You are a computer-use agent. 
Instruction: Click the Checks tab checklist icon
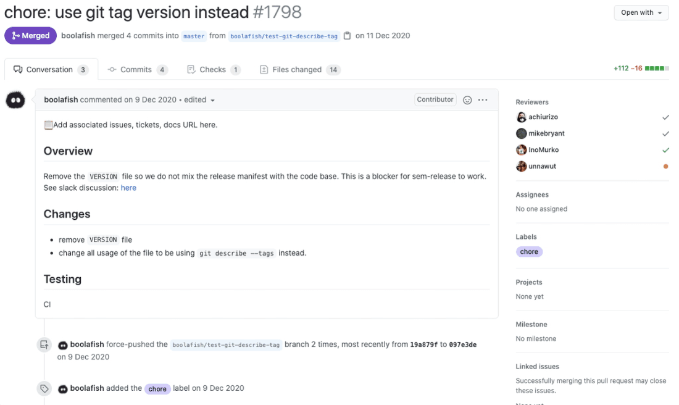pos(191,69)
